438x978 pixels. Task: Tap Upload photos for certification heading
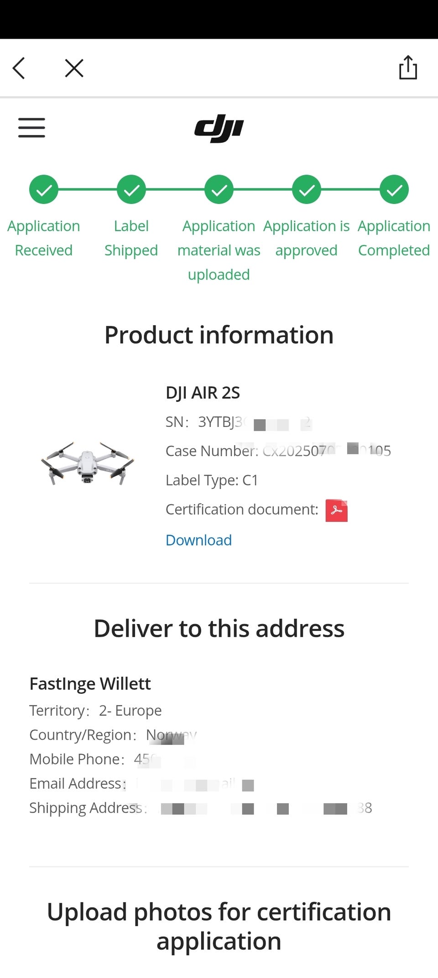tap(219, 926)
